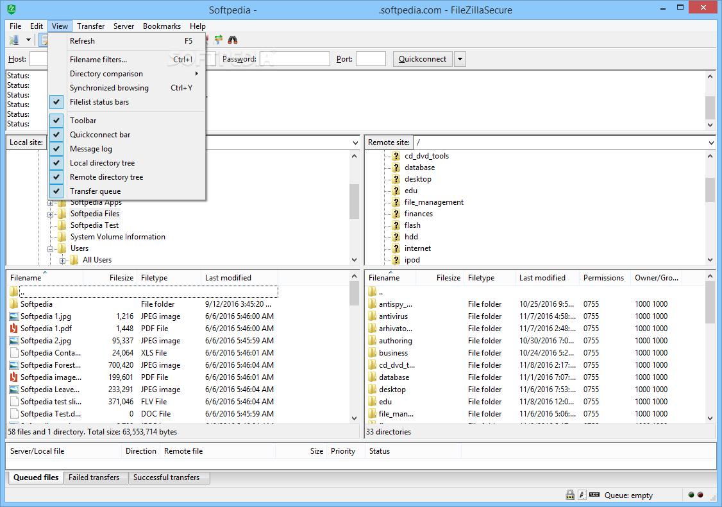Click the parent directory icon in remote list
The width and height of the screenshot is (722, 507).
click(x=373, y=291)
